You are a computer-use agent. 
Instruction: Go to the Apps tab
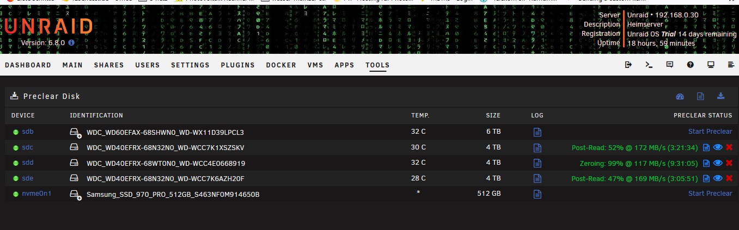pos(344,65)
